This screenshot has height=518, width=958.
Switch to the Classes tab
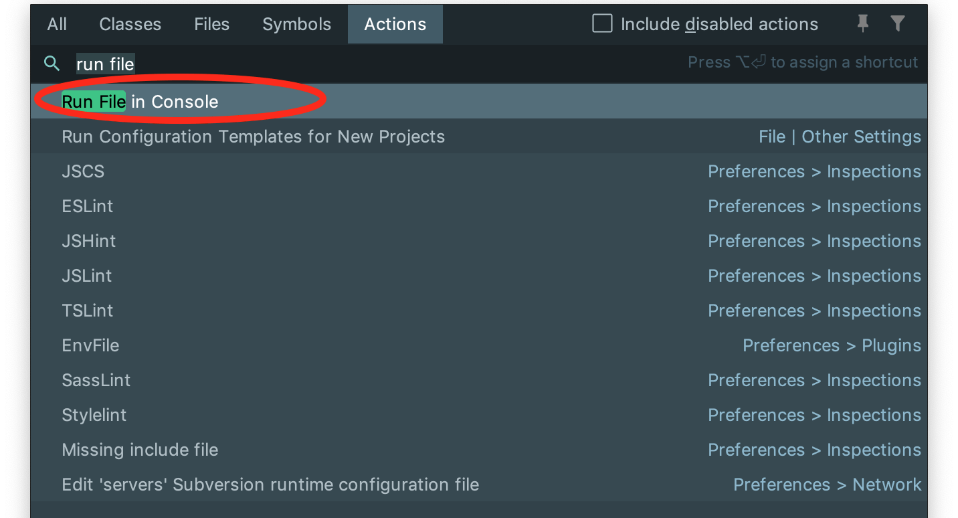click(130, 24)
